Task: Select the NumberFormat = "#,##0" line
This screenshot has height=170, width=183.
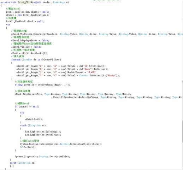Action: pyautogui.click(x=57, y=72)
